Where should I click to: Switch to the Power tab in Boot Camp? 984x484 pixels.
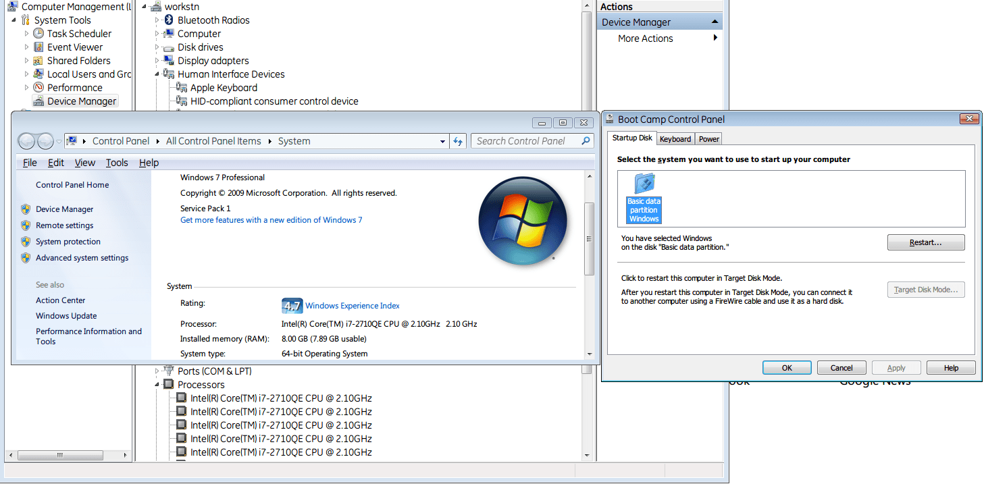[709, 139]
